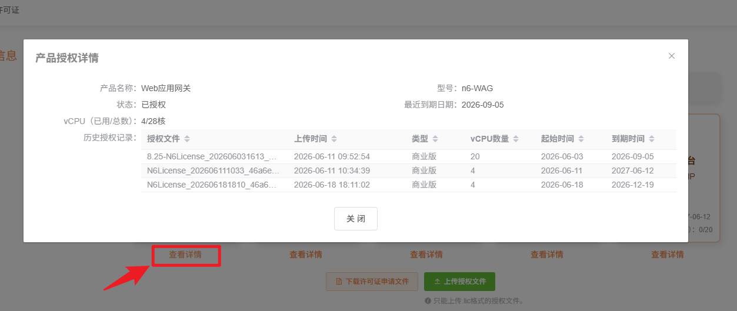Image resolution: width=737 pixels, height=311 pixels.
Task: Click the 上传授权文件 green button
Action: (459, 282)
